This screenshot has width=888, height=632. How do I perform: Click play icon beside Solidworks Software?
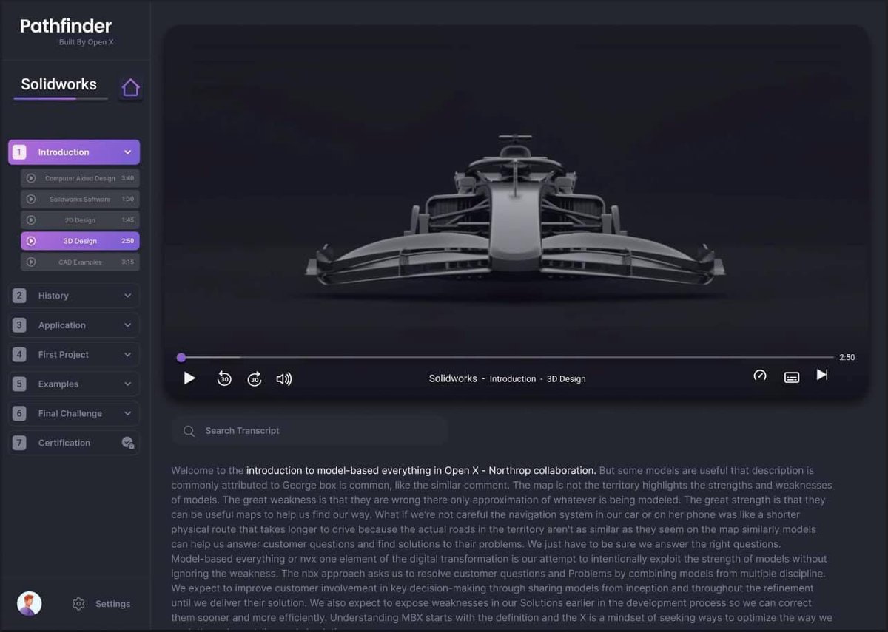tap(31, 199)
